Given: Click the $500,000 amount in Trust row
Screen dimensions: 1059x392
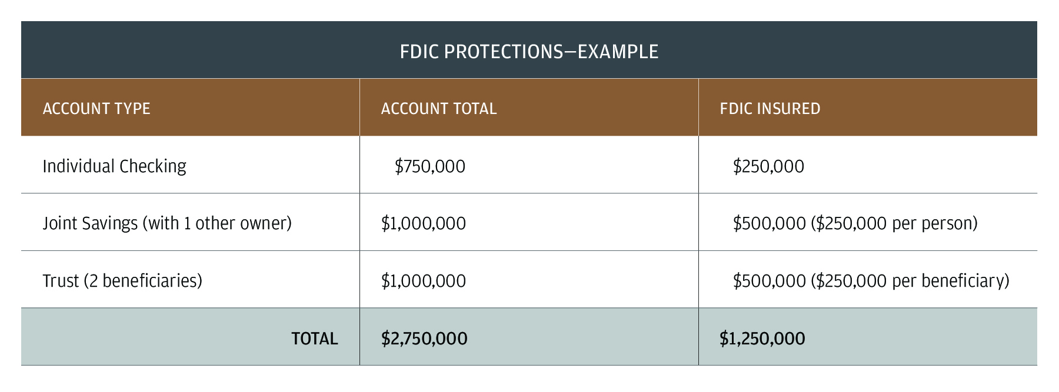Looking at the screenshot, I should (769, 281).
